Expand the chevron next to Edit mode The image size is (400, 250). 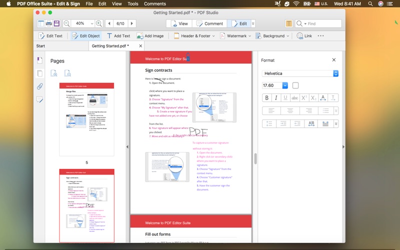click(x=253, y=23)
